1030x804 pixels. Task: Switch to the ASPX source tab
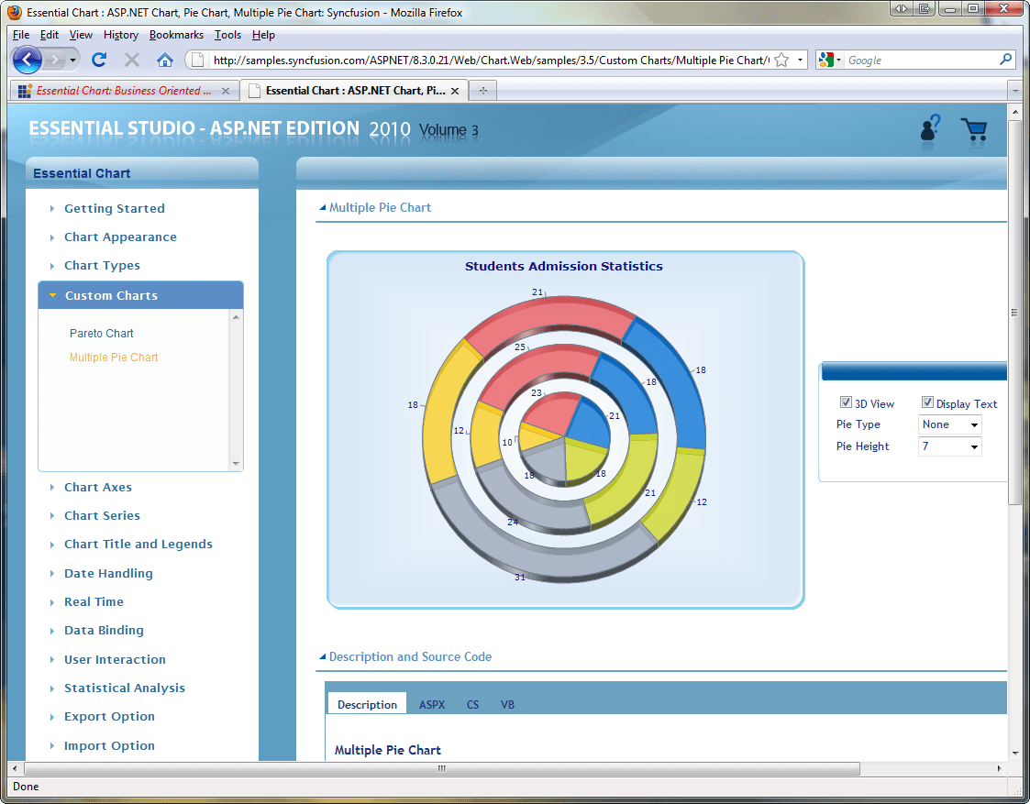432,705
